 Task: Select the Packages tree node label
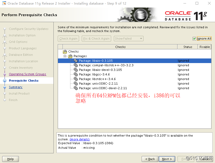tap(80, 56)
